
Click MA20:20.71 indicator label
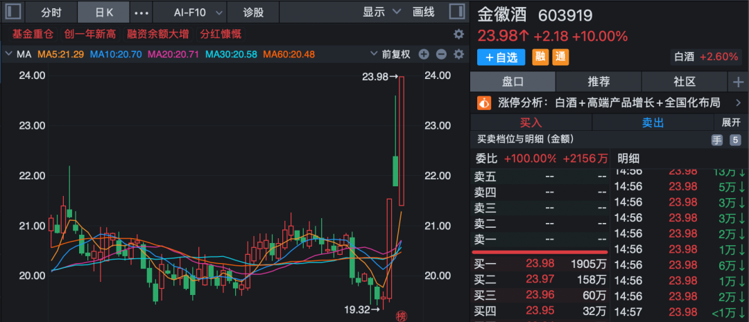pos(173,55)
